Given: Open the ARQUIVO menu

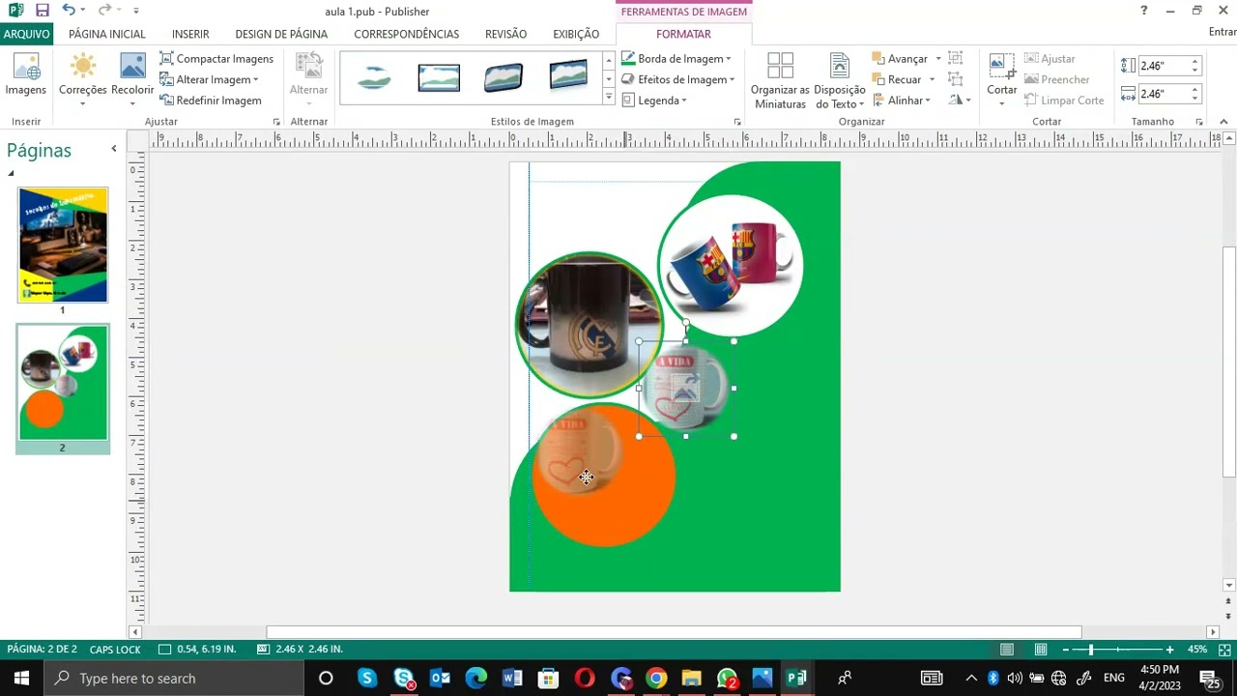Looking at the screenshot, I should (x=26, y=34).
